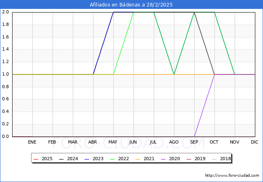The image size is (263, 182).
Task: Click the 1.0 y-axis value
Action: [x=5, y=74]
